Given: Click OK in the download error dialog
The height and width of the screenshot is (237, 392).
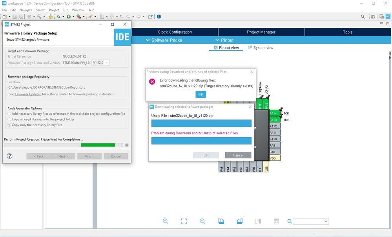Looking at the screenshot, I should point(201,94).
